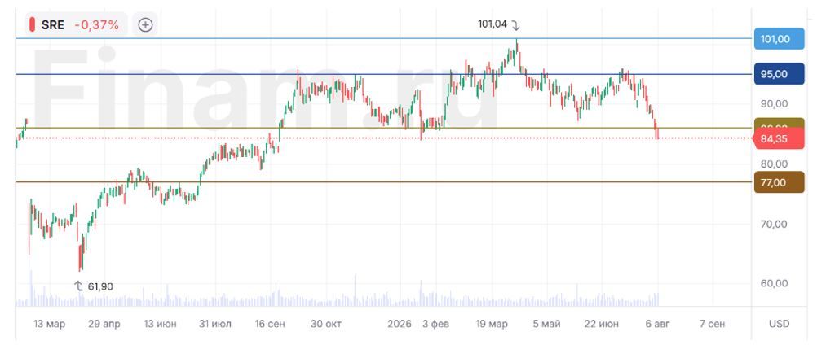Click the 7 сен date label
Viewport: 826px width, 345px height.
pos(712,324)
